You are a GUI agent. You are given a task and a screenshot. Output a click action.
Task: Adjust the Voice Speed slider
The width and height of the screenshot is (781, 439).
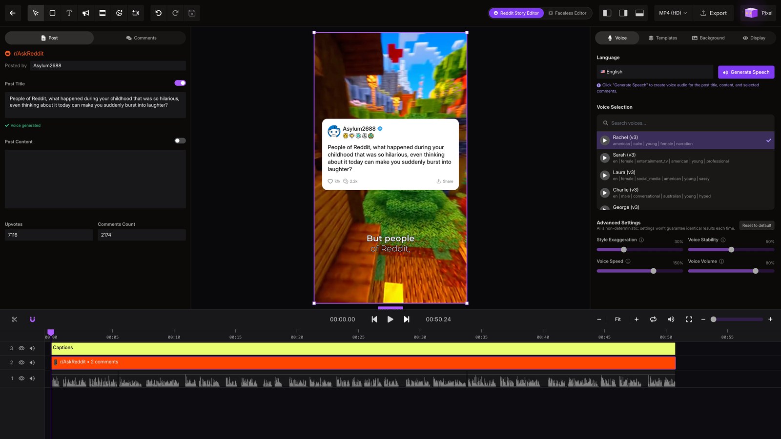click(x=639, y=271)
